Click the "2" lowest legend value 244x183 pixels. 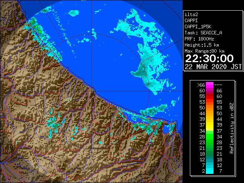pyautogui.click(x=204, y=171)
